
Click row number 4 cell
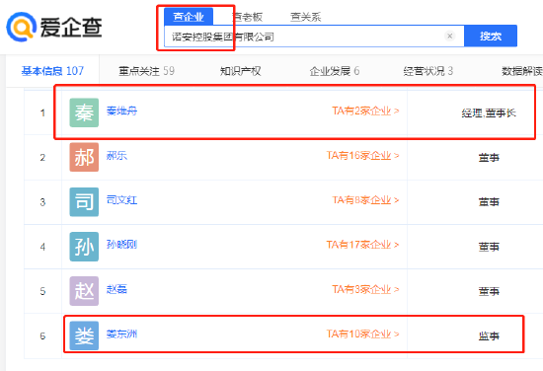[x=42, y=247]
